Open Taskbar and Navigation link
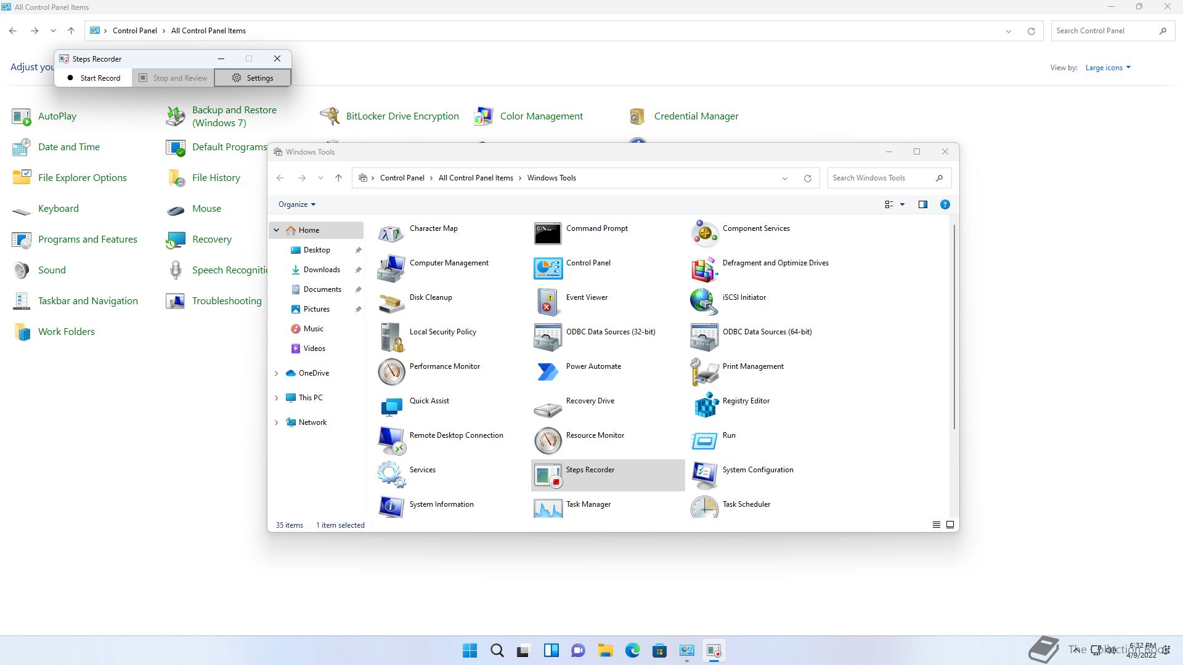Screen dimensions: 1183x665 88,301
